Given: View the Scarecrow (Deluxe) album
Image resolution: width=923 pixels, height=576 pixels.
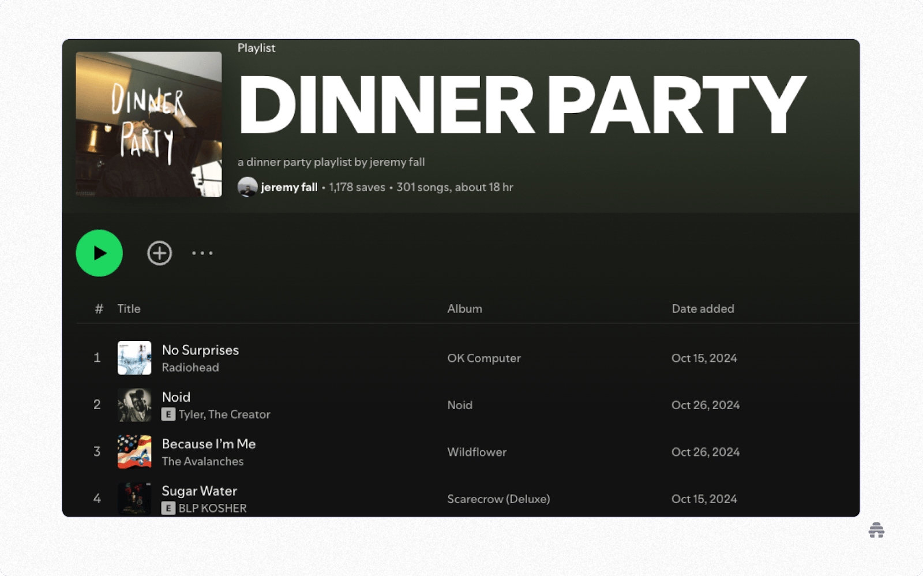Looking at the screenshot, I should 498,499.
